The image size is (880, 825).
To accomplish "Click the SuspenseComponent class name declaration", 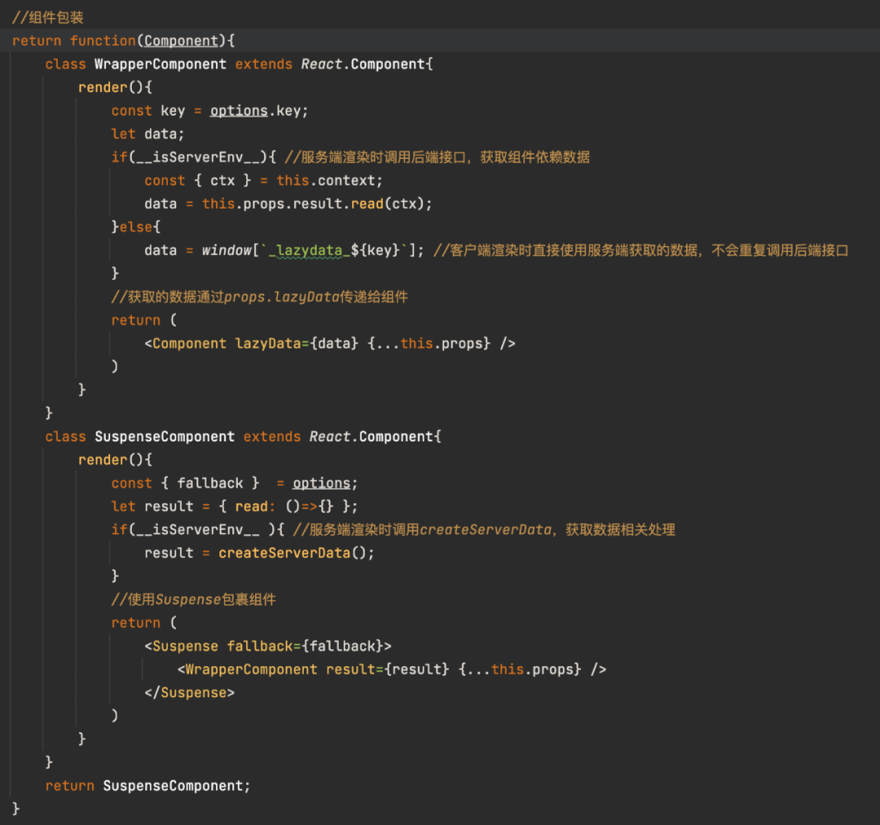I will [x=165, y=437].
